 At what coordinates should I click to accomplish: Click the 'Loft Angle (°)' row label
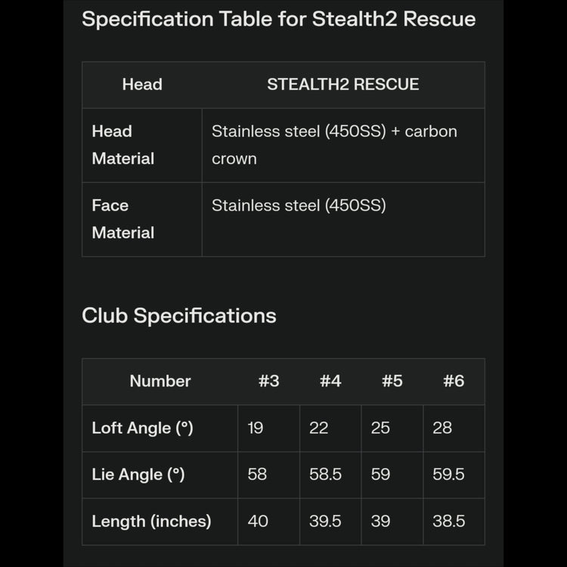click(142, 428)
